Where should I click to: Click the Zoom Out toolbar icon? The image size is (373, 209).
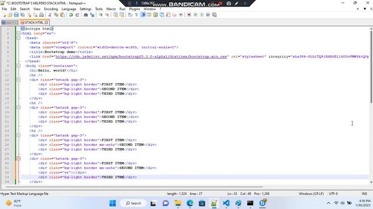(x=107, y=15)
